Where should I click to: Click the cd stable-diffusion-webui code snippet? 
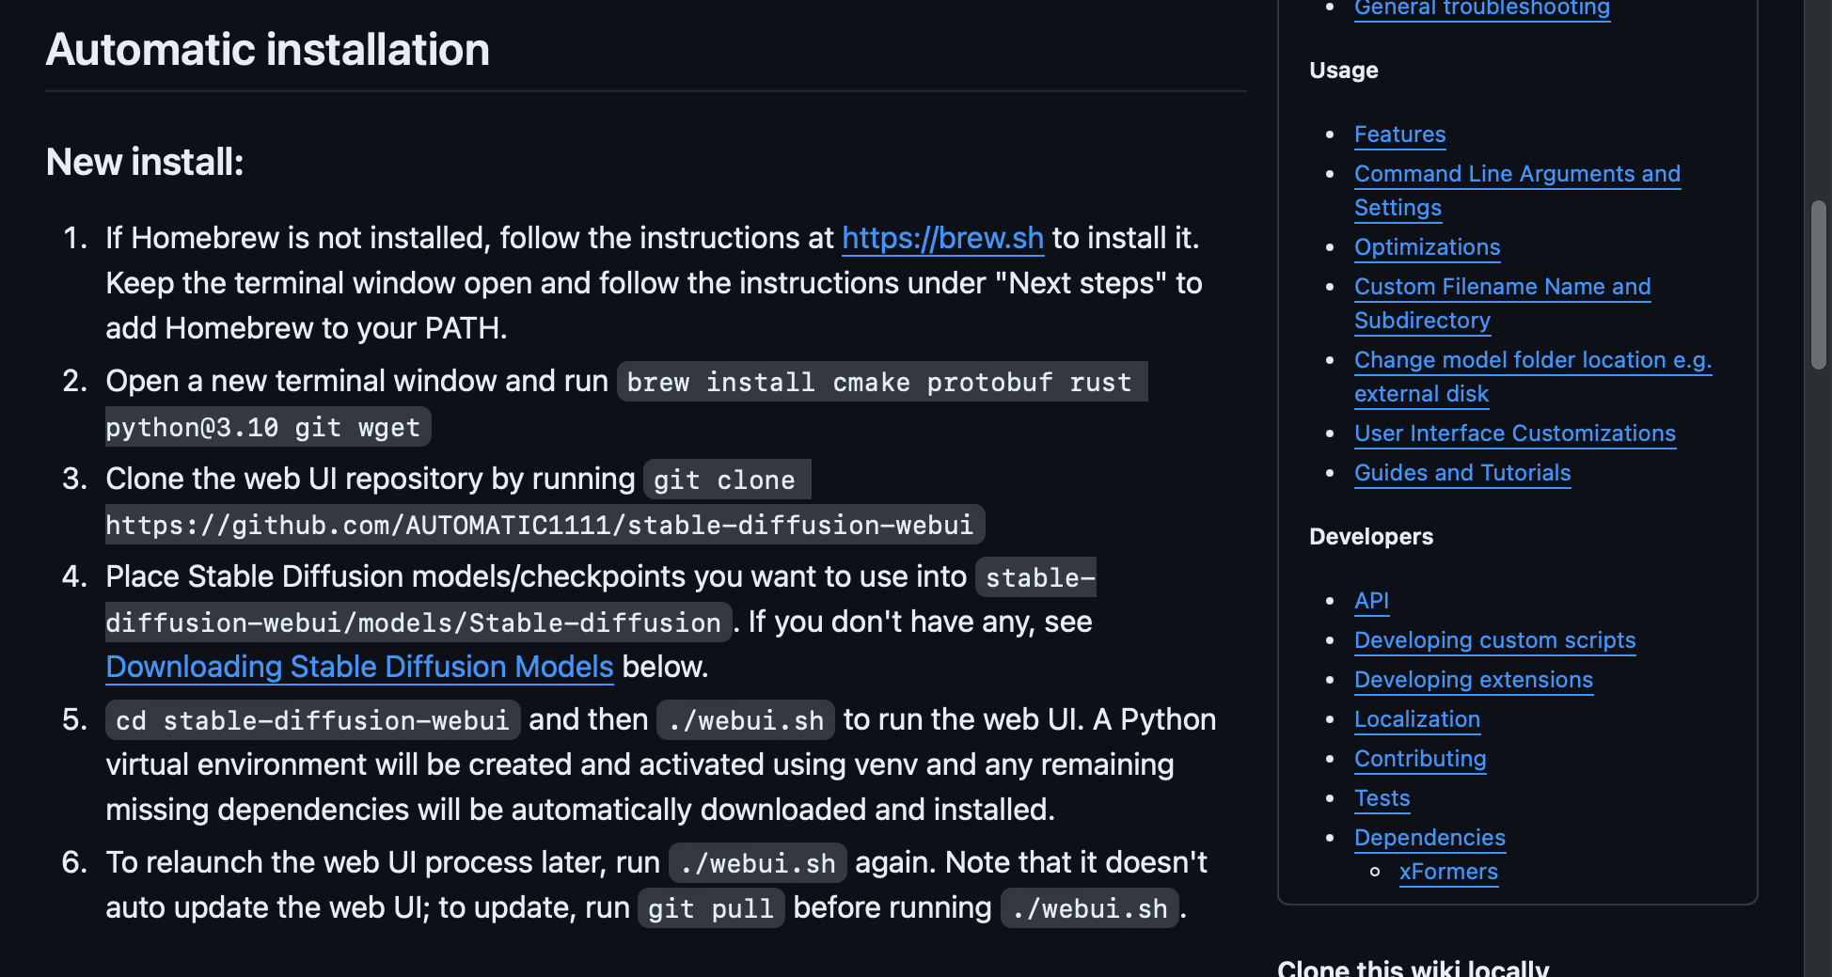pos(312,720)
